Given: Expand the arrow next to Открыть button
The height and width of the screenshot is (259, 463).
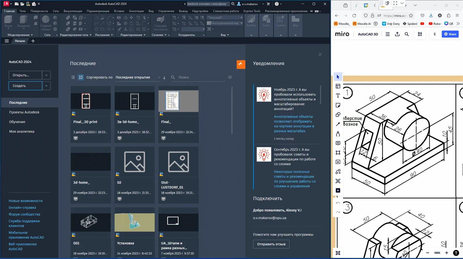Looking at the screenshot, I should (x=46, y=75).
